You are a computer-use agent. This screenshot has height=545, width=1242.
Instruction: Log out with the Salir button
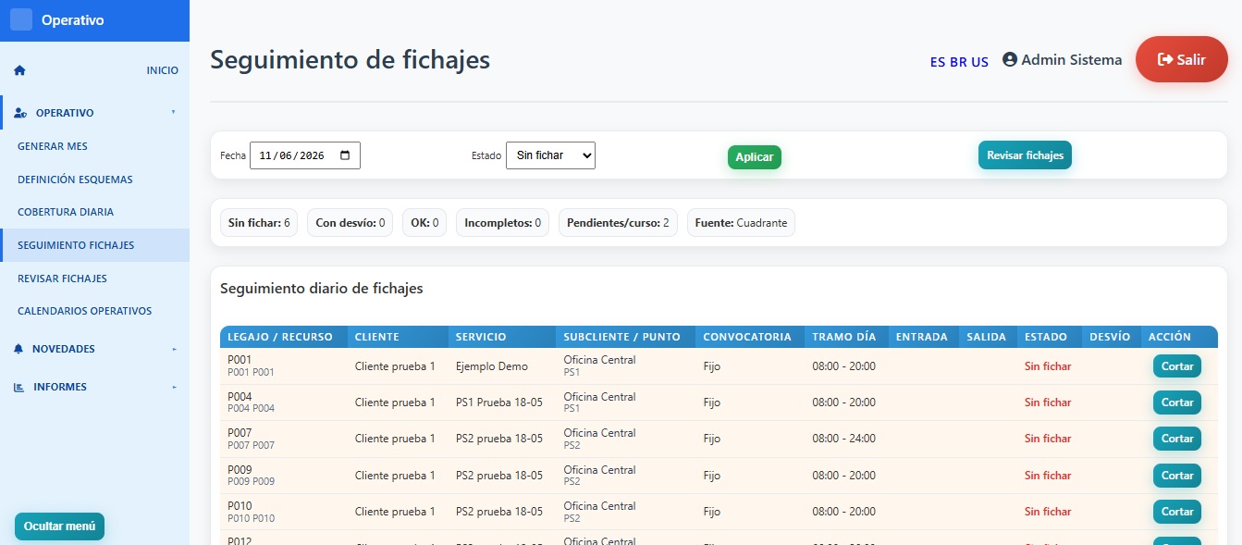coord(1182,59)
